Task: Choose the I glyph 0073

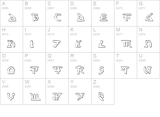Action: [32, 44]
